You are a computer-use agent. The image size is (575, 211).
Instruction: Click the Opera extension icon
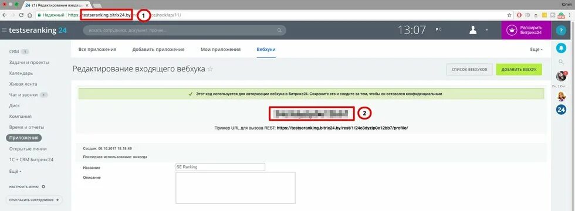pos(520,15)
